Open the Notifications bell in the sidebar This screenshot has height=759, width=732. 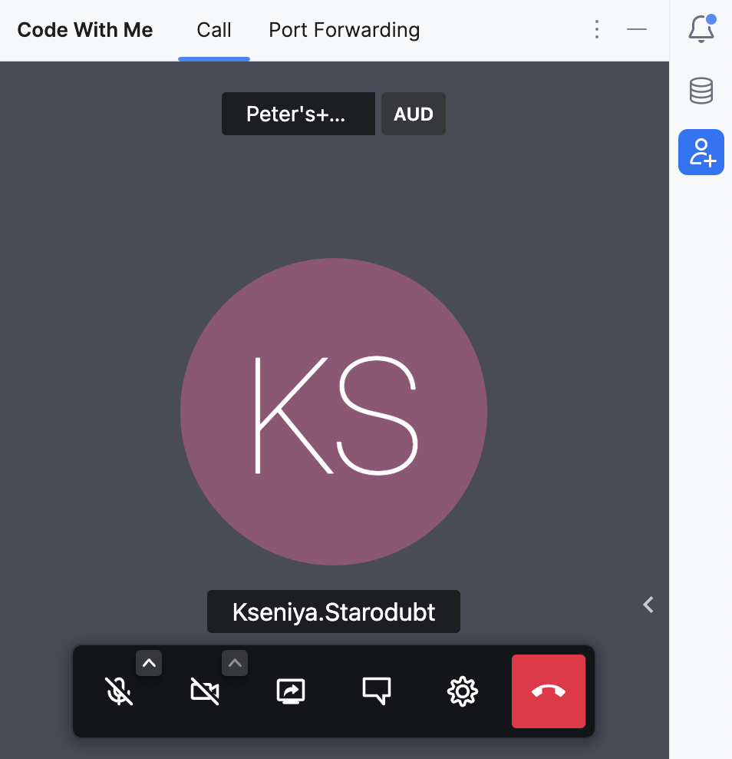pos(701,29)
